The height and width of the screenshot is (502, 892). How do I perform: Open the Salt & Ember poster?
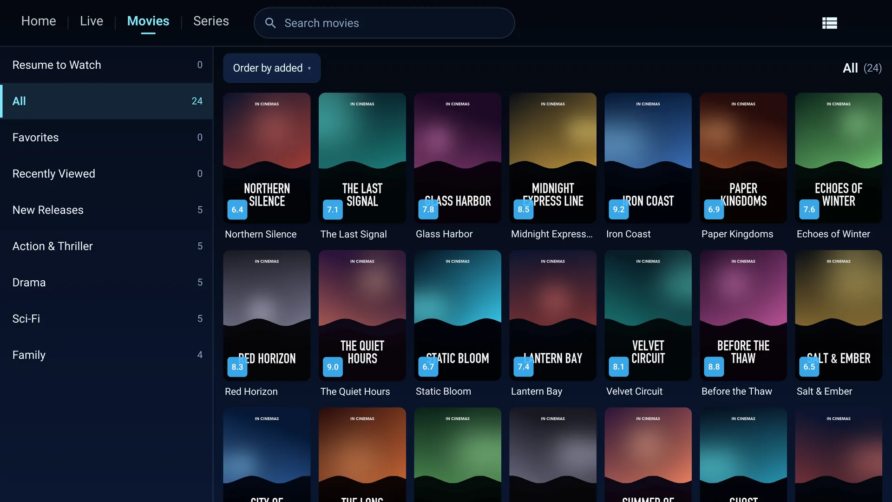[839, 316]
